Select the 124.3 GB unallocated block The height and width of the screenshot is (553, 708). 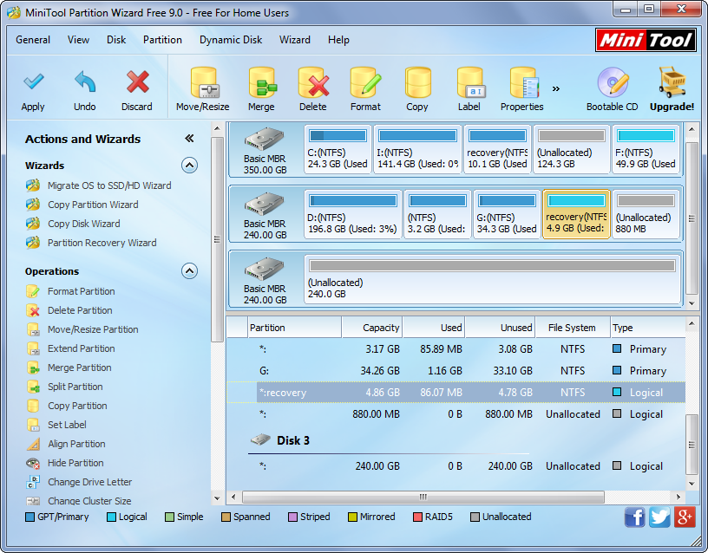coord(572,149)
